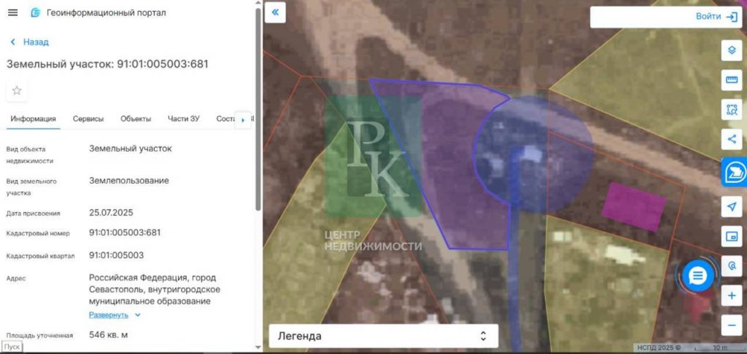This screenshot has height=354, width=747.
Task: Open the round chat assistant button
Action: (698, 276)
